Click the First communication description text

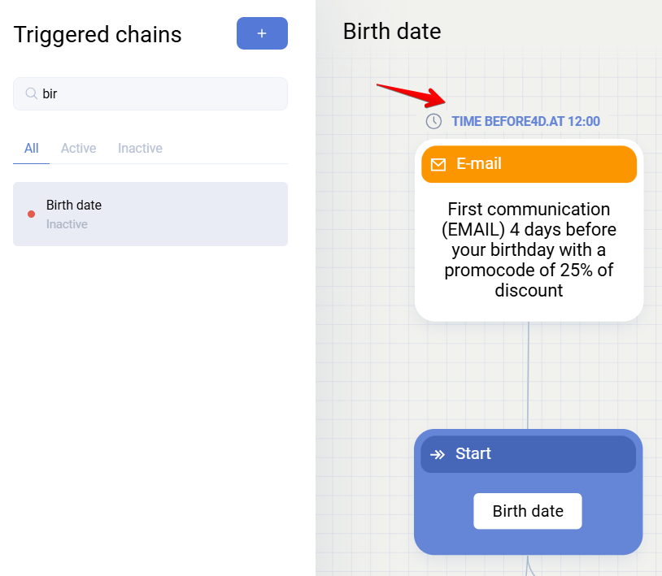tap(529, 249)
